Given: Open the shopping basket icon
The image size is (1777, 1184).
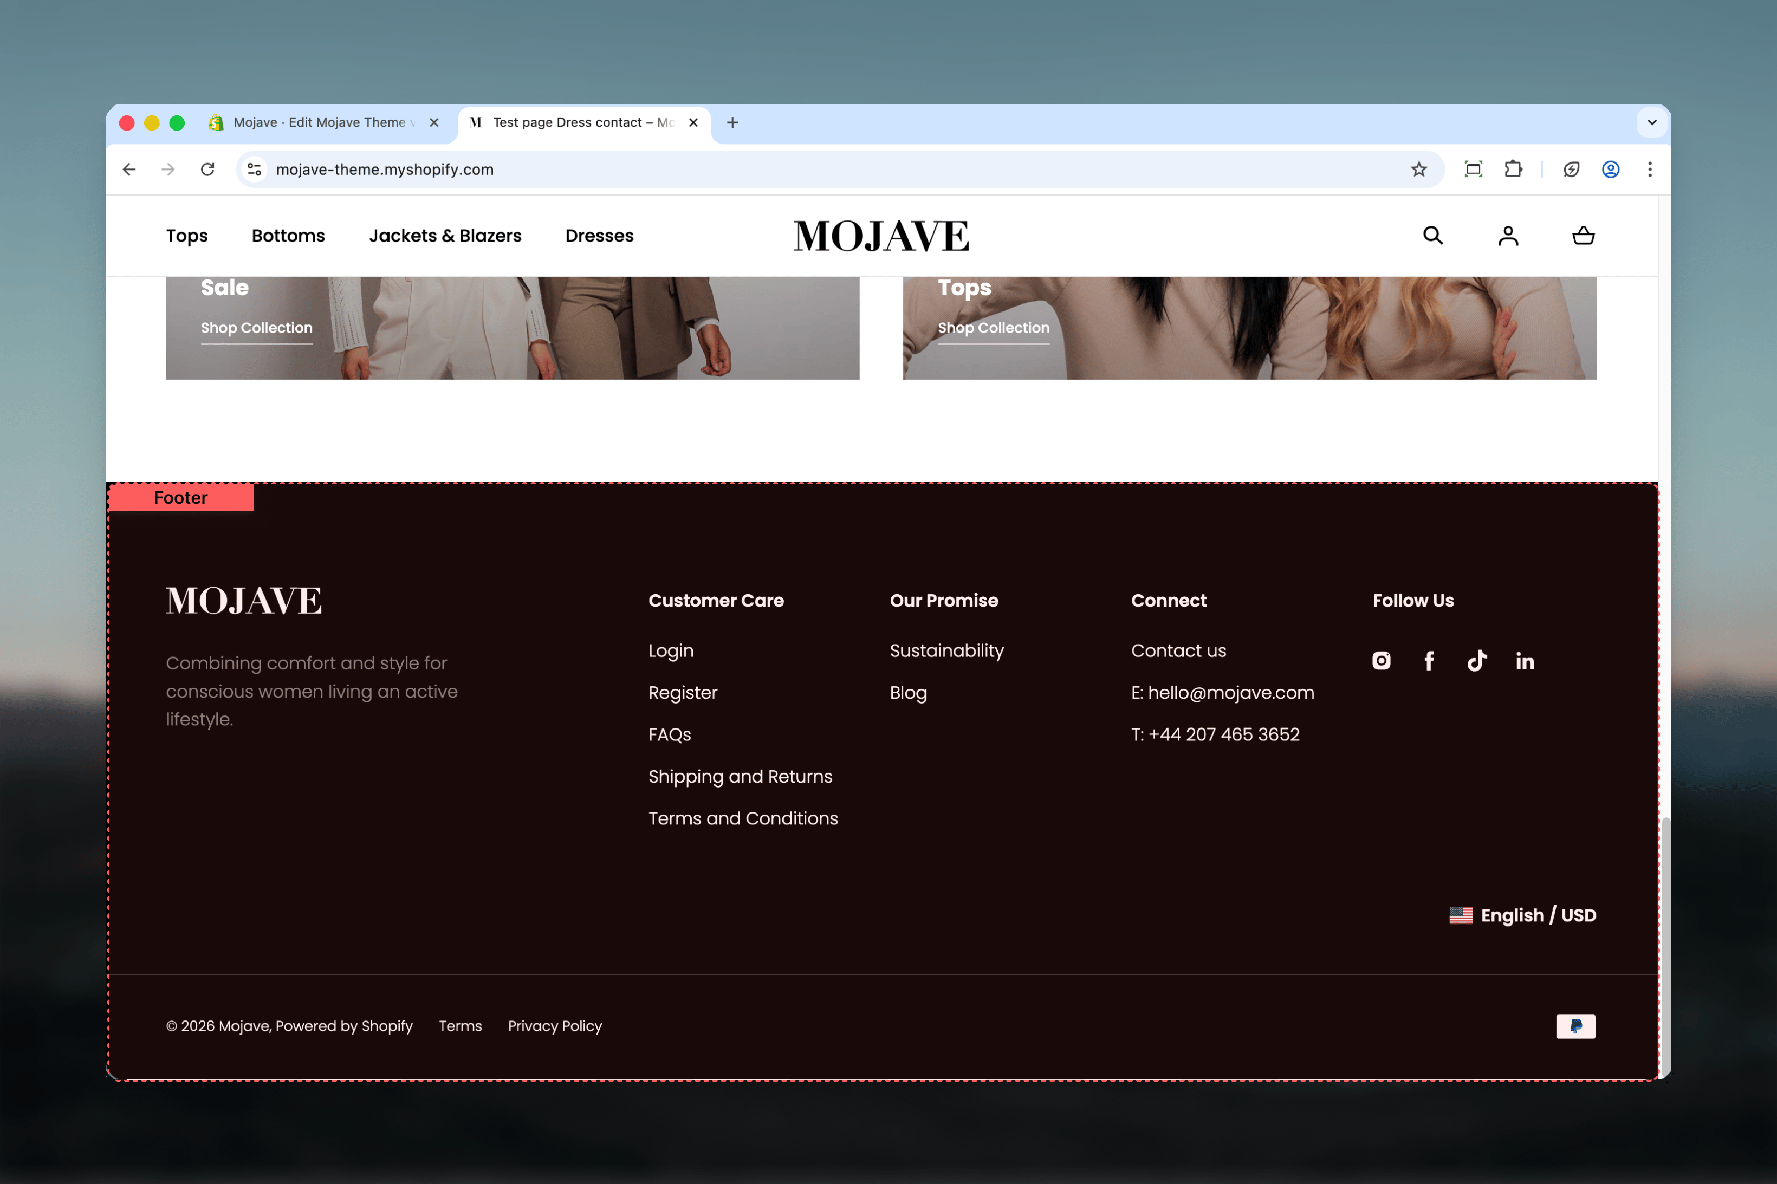Looking at the screenshot, I should 1583,236.
